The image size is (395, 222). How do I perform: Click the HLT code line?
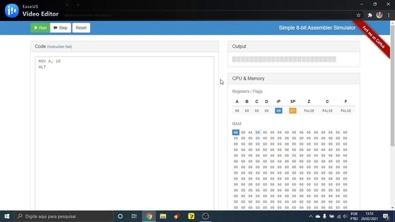(x=42, y=67)
